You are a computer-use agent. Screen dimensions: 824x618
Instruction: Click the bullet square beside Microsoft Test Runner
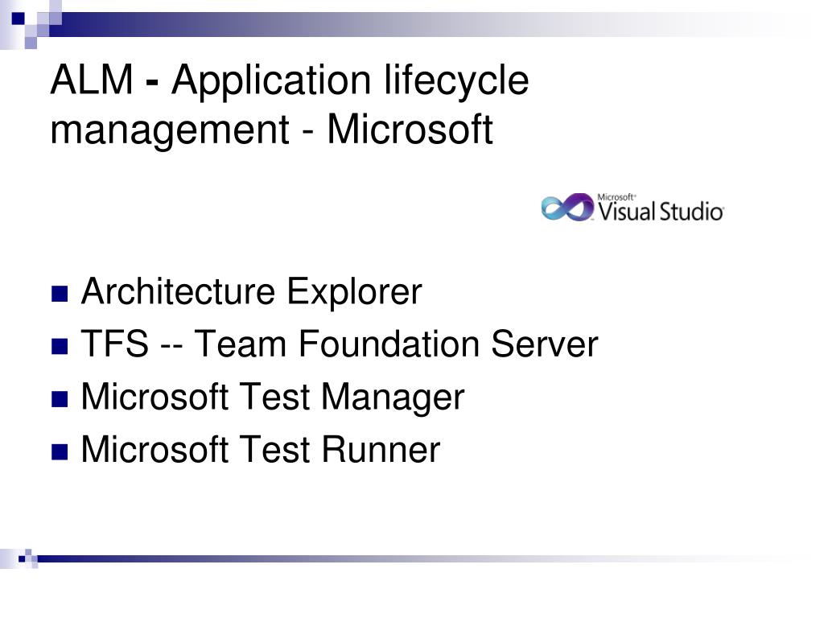[60, 452]
